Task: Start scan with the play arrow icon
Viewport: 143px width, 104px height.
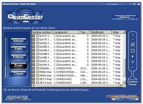Action: tap(133, 56)
